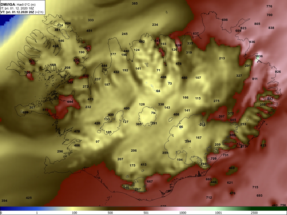This screenshot has width=287, height=215.
Task: Click the map value 700
Action: [x=269, y=15]
